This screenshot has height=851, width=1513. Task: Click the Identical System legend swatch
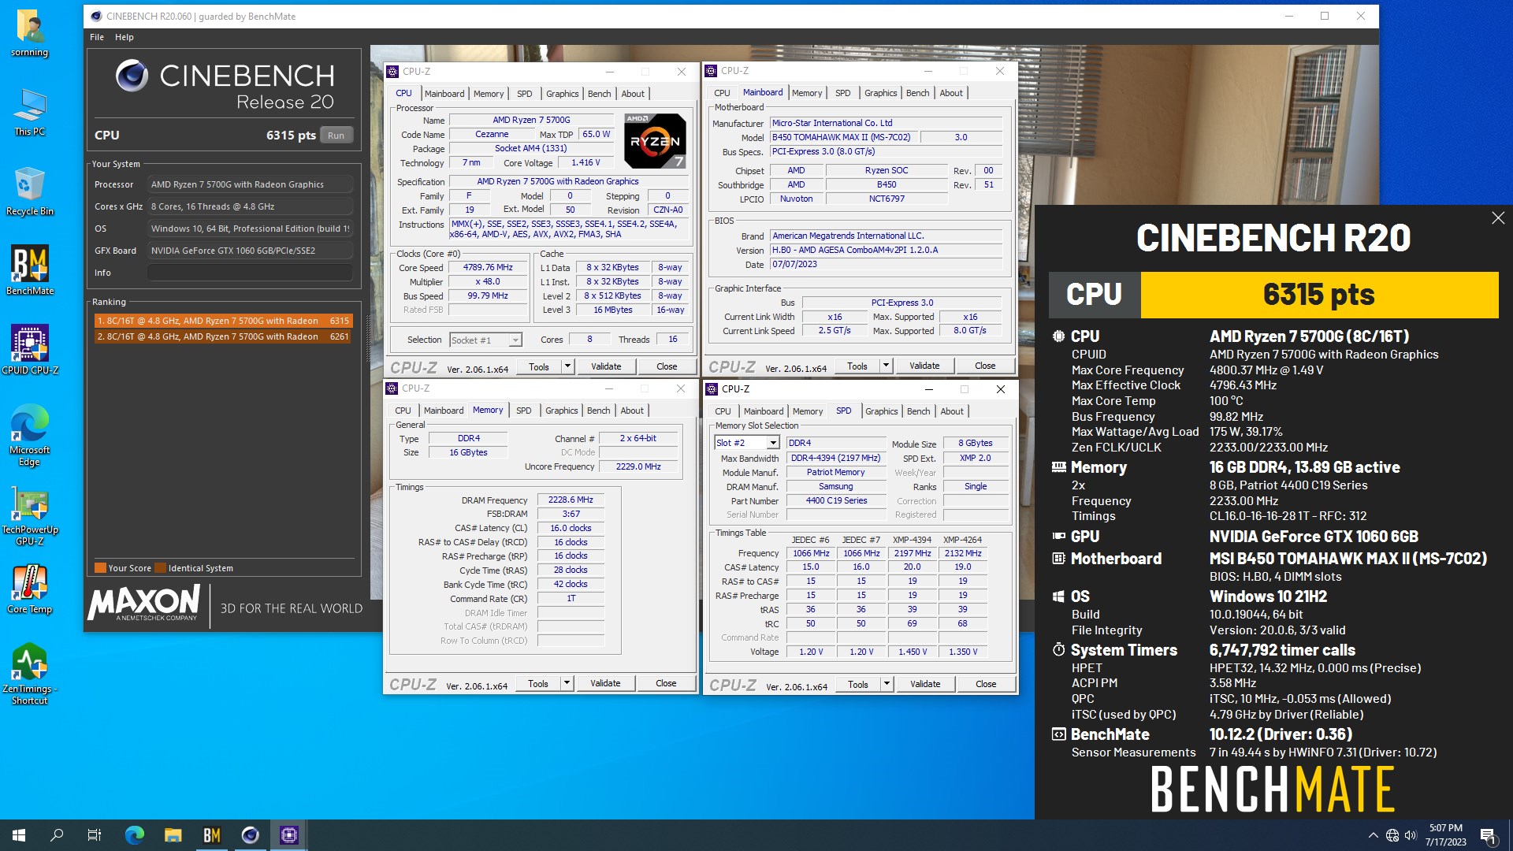[x=161, y=568]
